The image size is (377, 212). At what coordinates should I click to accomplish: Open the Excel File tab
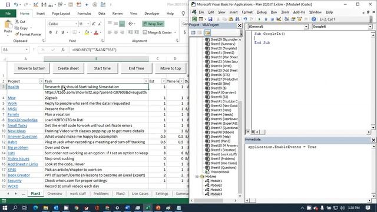(x=8, y=14)
